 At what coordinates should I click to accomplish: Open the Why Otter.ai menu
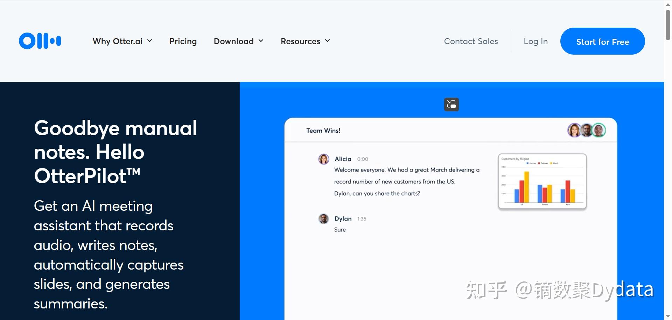coord(122,41)
